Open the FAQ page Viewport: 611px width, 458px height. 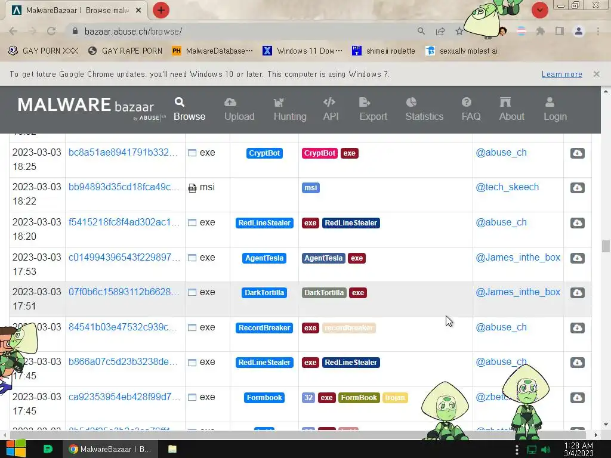pyautogui.click(x=471, y=110)
